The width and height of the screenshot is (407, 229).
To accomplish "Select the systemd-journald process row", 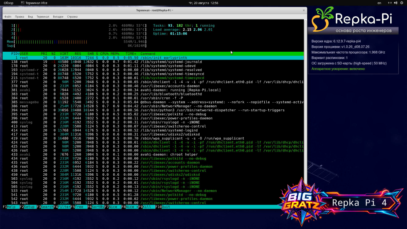I will coord(153,62).
